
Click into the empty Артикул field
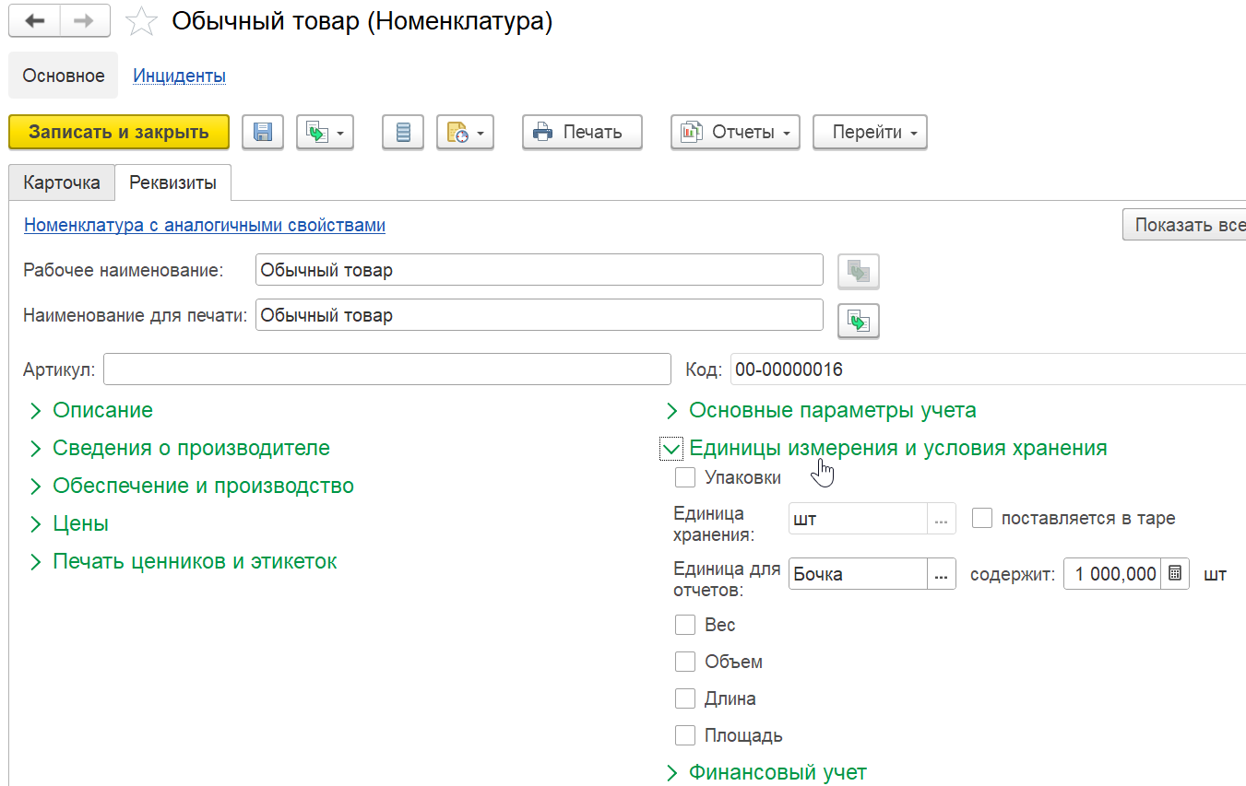click(387, 370)
